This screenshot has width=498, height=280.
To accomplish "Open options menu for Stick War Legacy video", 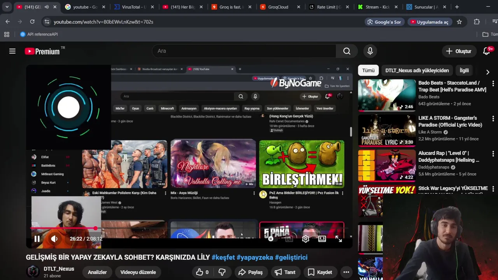I will point(493,189).
